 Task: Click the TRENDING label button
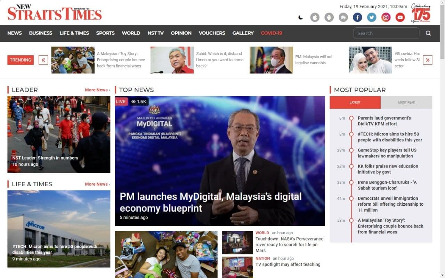(x=21, y=60)
